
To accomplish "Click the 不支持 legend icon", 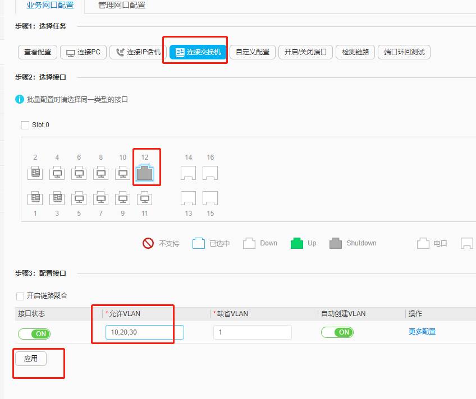I will [x=148, y=243].
